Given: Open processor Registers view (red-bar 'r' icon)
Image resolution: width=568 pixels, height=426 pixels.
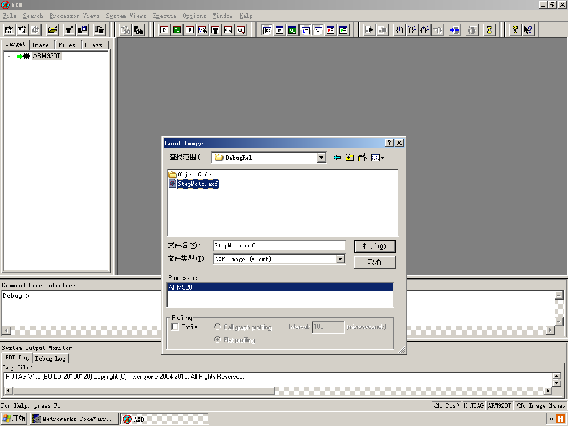Looking at the screenshot, I should [x=164, y=30].
